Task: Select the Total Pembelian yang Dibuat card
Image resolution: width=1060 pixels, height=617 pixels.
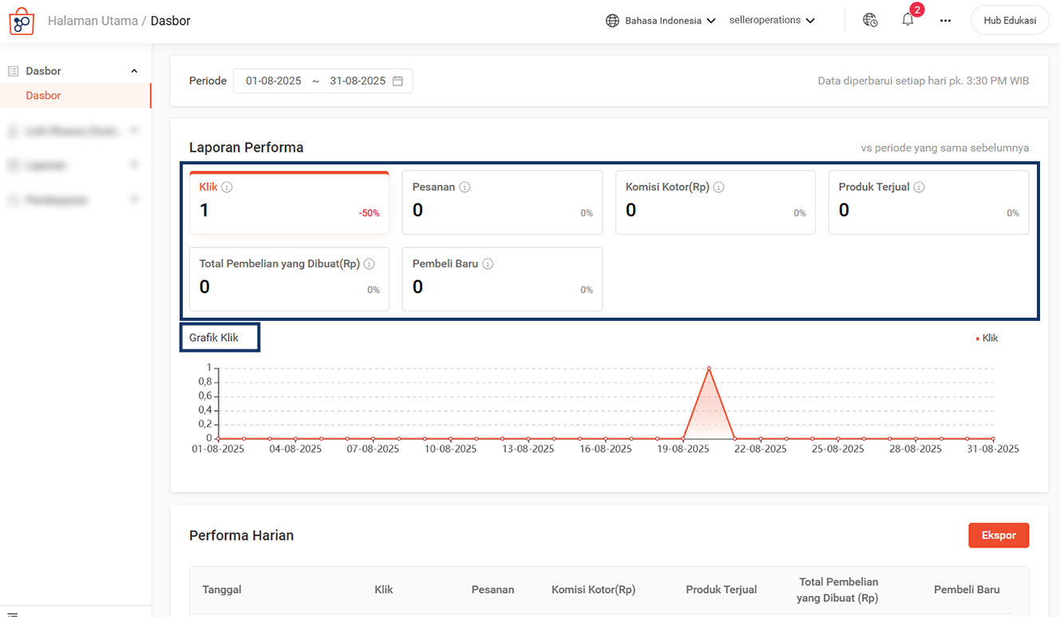Action: (289, 279)
